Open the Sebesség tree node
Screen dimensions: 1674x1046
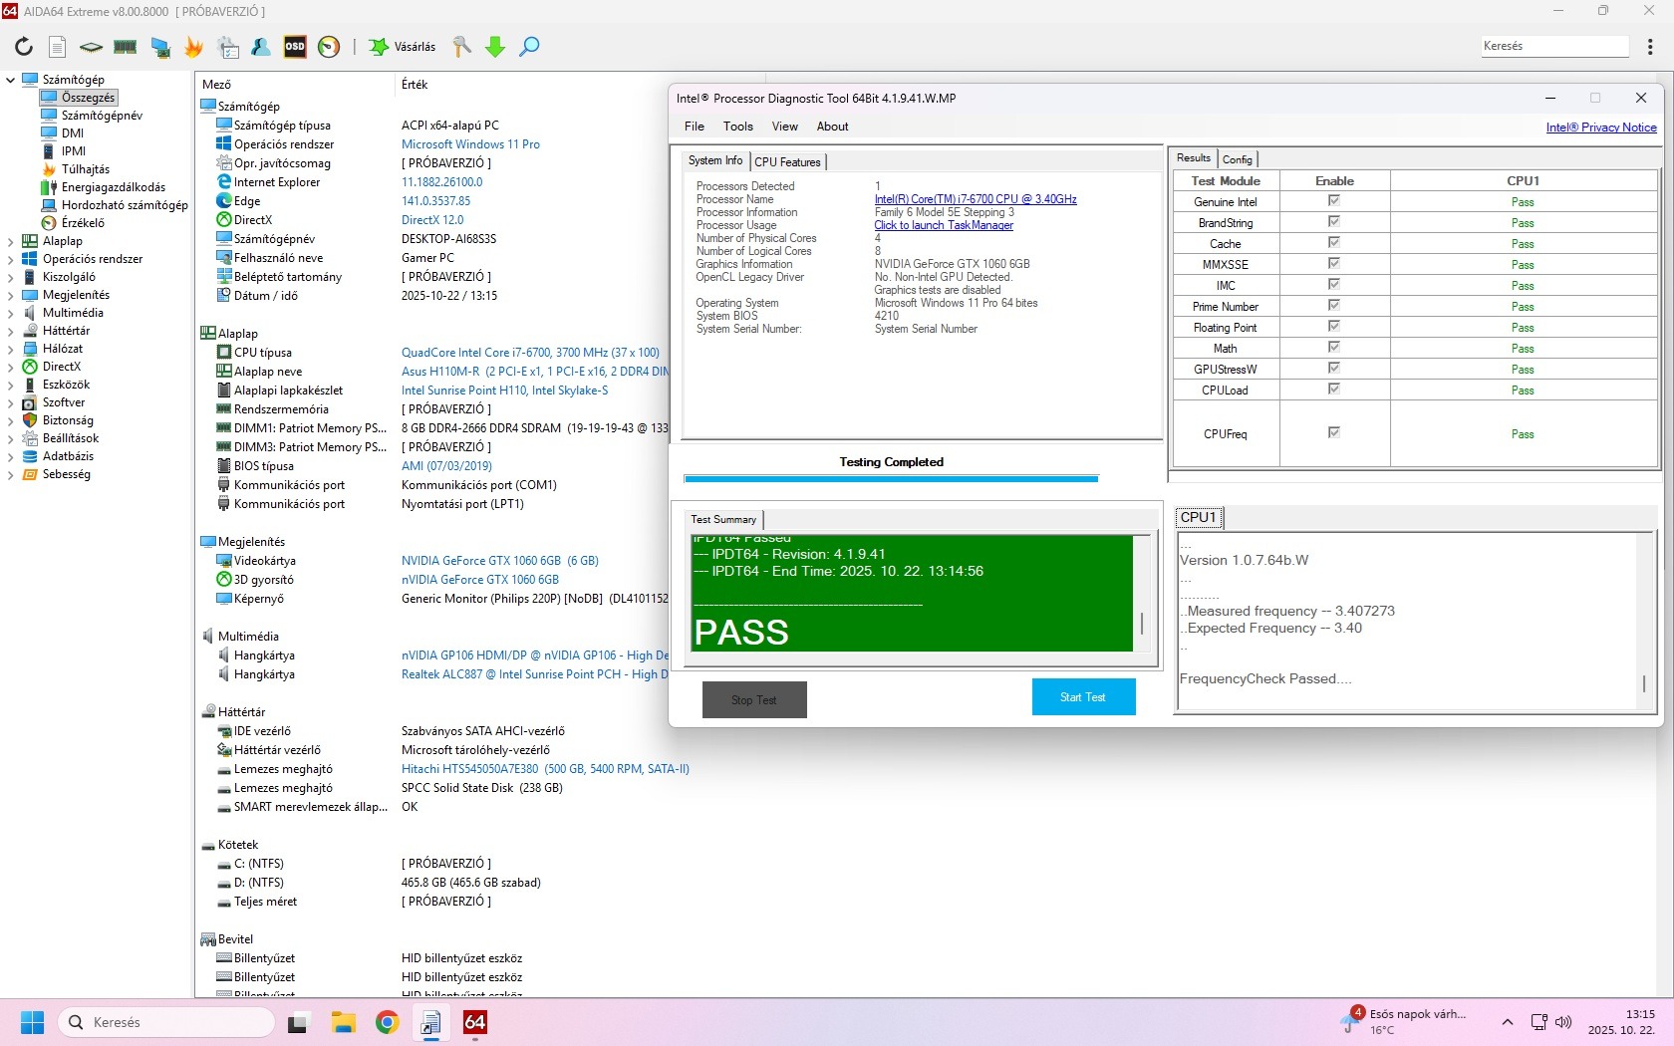point(67,474)
